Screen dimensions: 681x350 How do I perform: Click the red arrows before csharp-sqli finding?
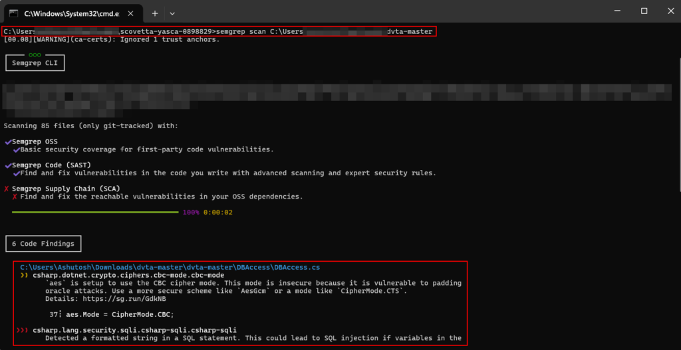coord(25,330)
